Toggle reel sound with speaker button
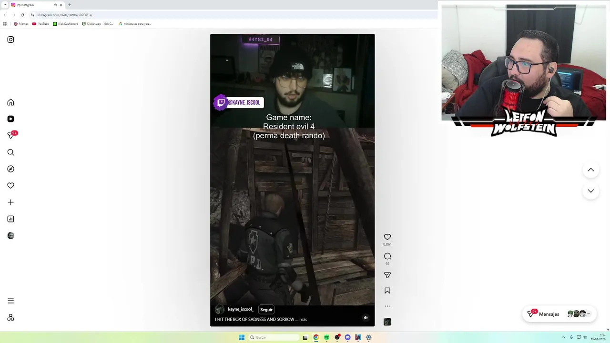The width and height of the screenshot is (610, 343). click(366, 318)
